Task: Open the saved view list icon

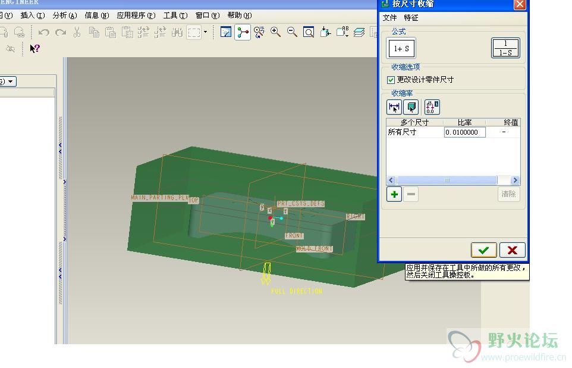Action: (342, 32)
